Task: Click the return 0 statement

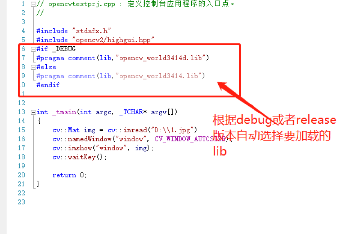Action: (x=69, y=175)
